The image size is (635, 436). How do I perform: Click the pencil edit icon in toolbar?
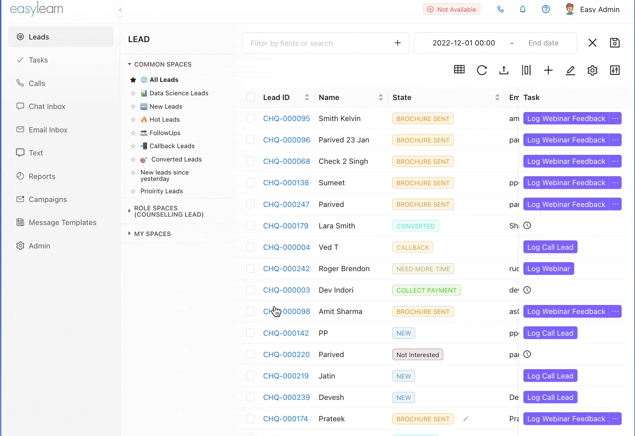(570, 70)
